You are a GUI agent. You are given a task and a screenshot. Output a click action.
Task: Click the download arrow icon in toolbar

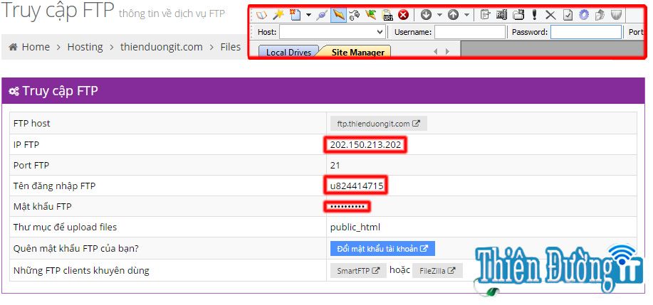(x=426, y=14)
